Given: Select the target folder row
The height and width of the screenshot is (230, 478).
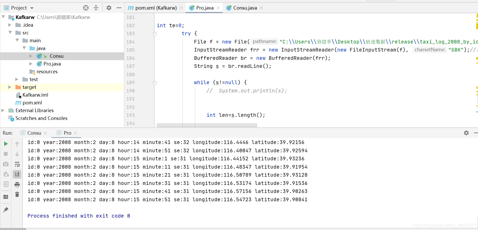Looking at the screenshot, I should [x=62, y=87].
